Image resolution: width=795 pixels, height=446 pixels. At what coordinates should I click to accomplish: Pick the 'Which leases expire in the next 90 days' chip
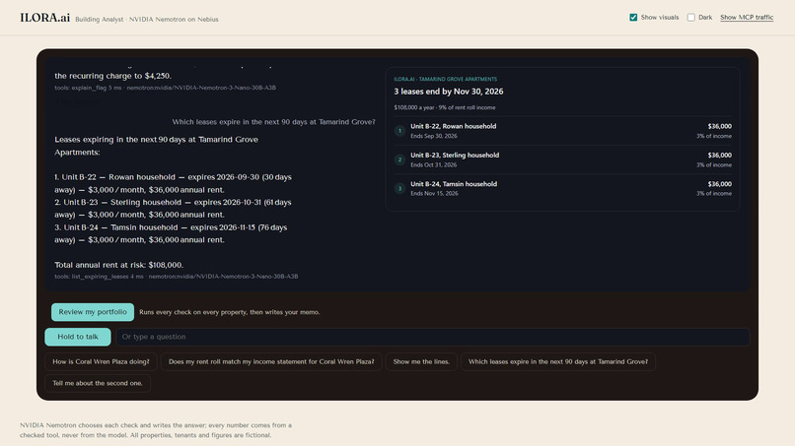click(x=558, y=362)
